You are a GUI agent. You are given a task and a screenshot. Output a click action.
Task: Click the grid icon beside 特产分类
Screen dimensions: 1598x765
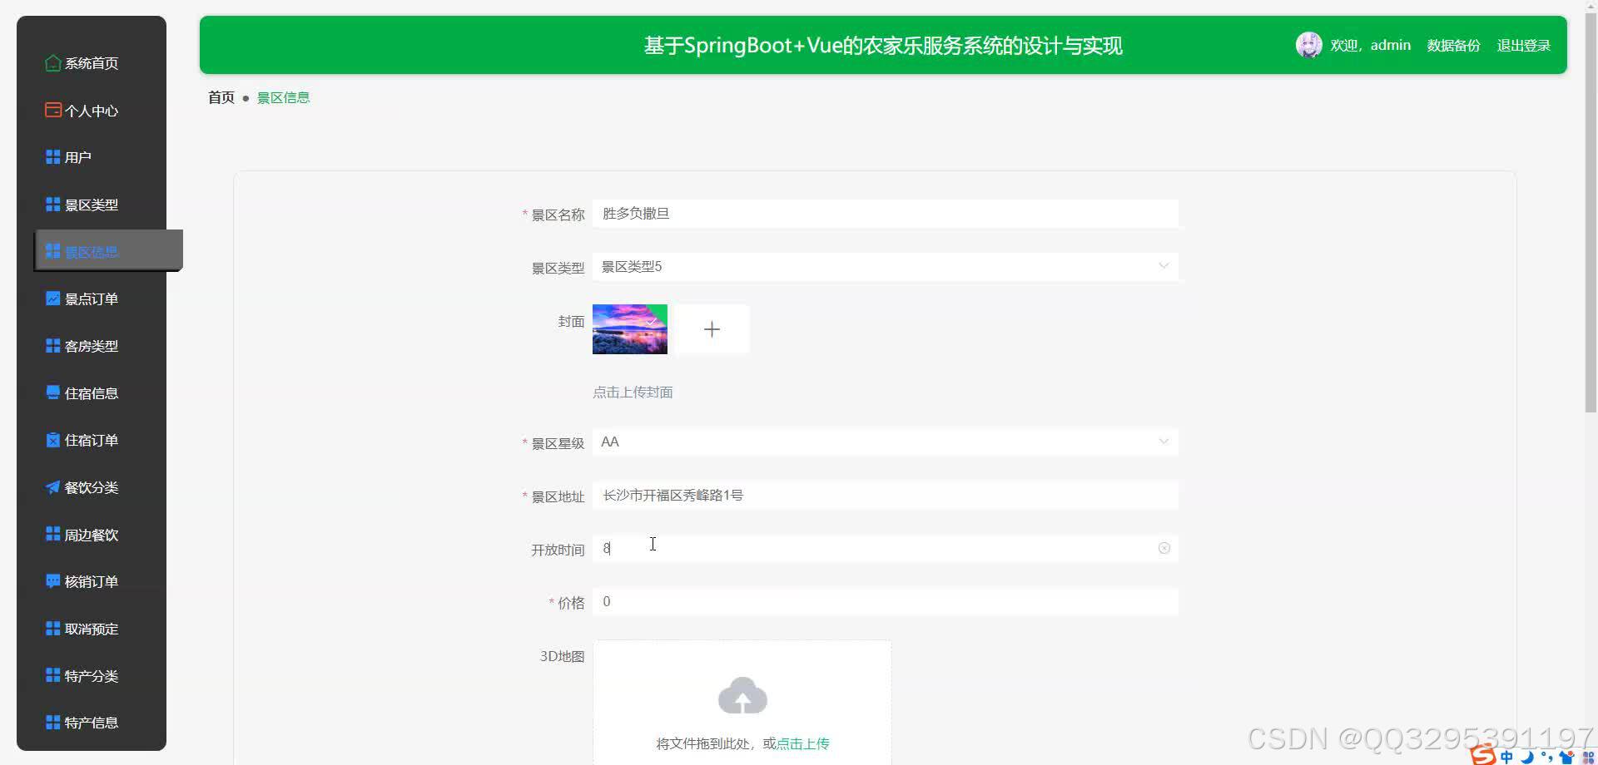pyautogui.click(x=52, y=675)
